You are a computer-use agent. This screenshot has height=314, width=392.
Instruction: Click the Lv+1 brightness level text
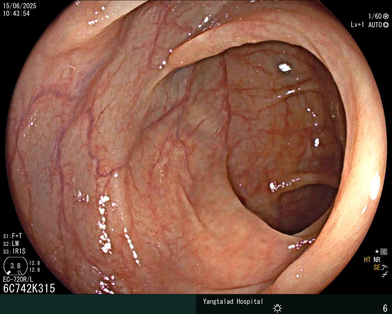(357, 25)
